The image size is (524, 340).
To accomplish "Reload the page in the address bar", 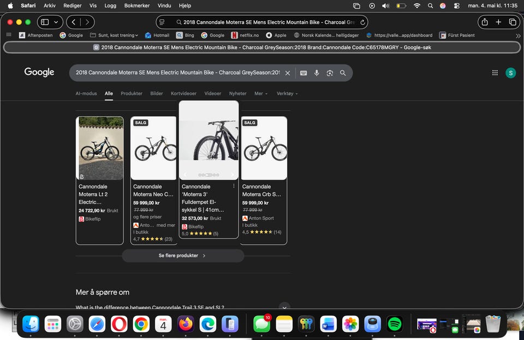I will pyautogui.click(x=362, y=22).
